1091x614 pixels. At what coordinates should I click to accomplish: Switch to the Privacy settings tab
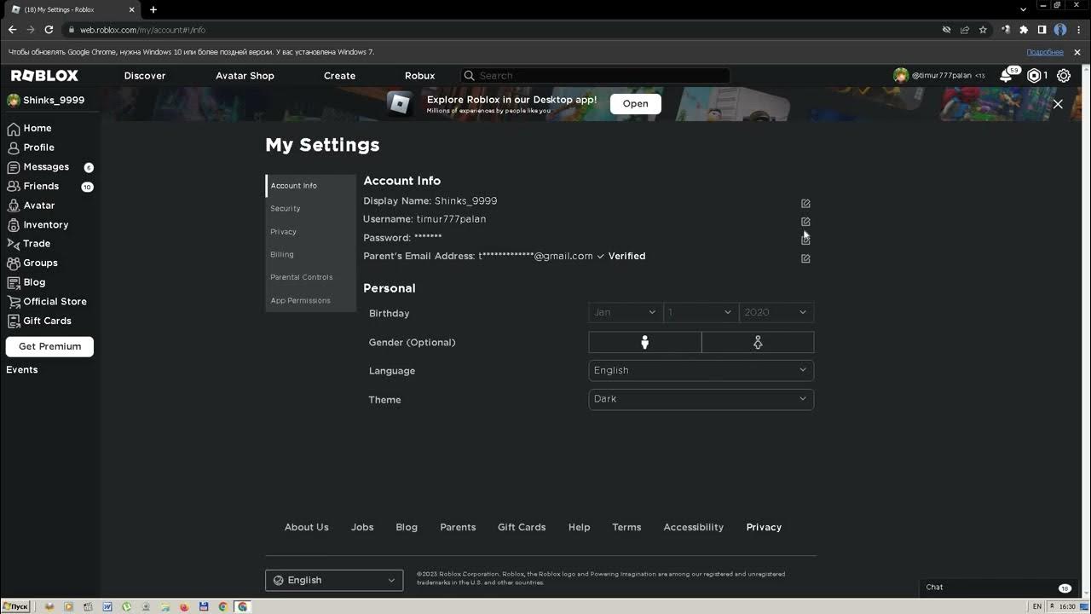(x=310, y=231)
